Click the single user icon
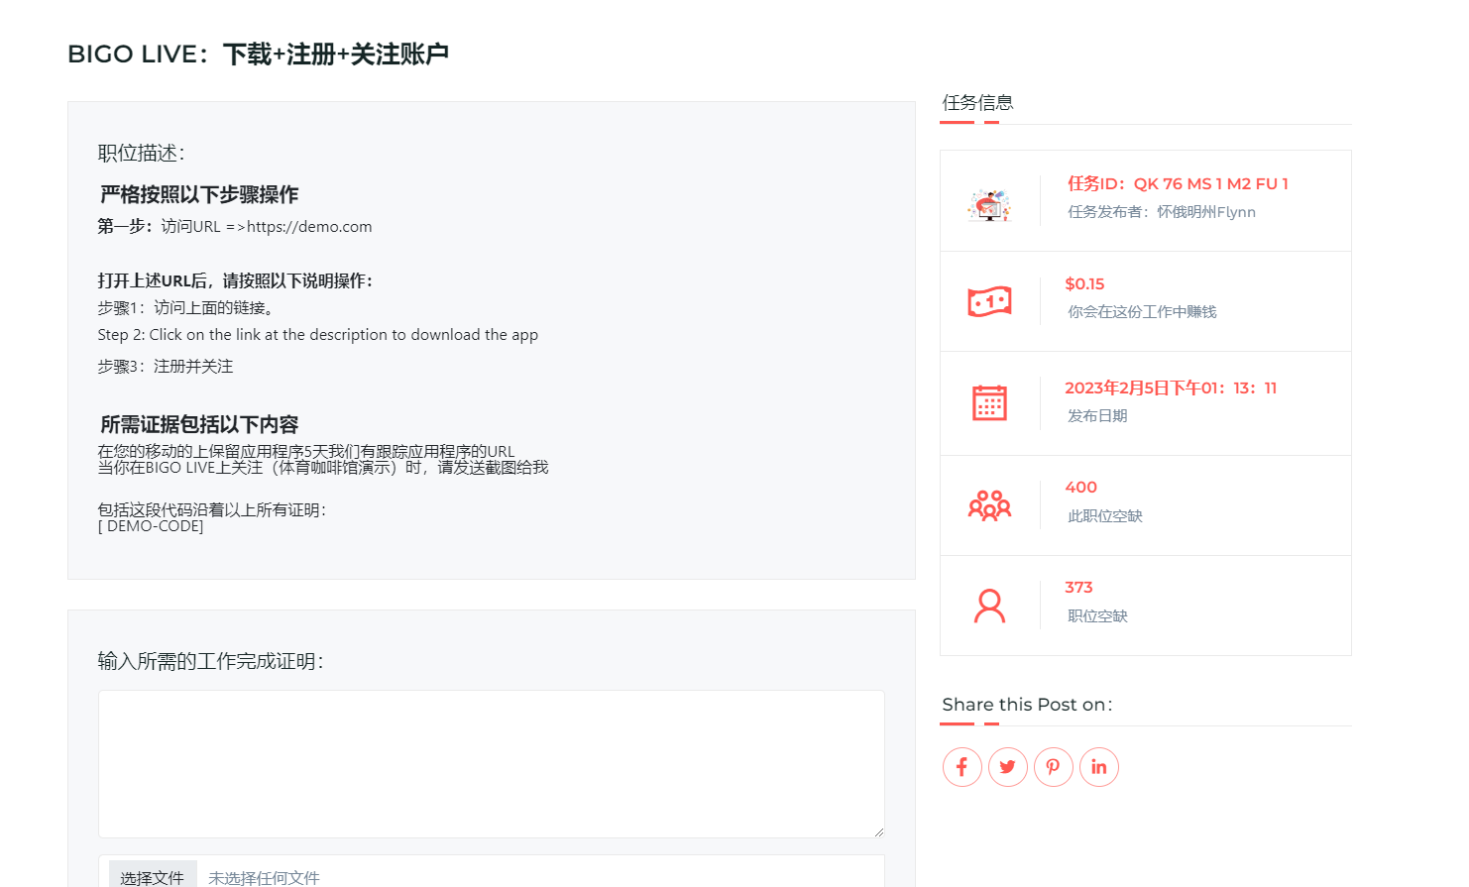1469x887 pixels. [989, 606]
